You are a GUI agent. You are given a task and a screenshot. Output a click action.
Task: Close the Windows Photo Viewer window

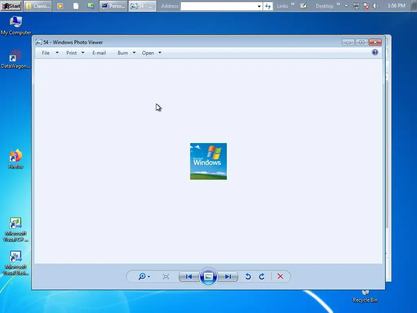coord(375,42)
